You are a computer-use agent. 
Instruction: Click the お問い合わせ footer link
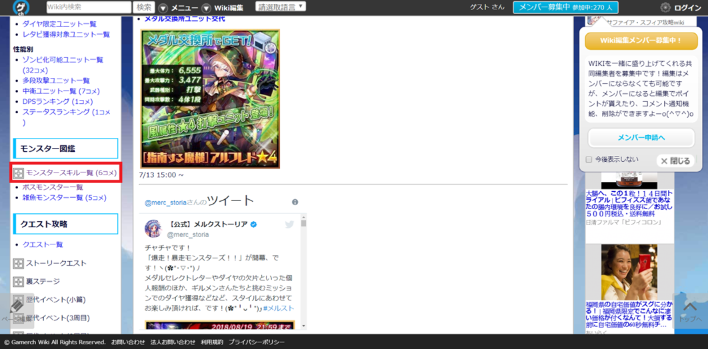coord(128,342)
